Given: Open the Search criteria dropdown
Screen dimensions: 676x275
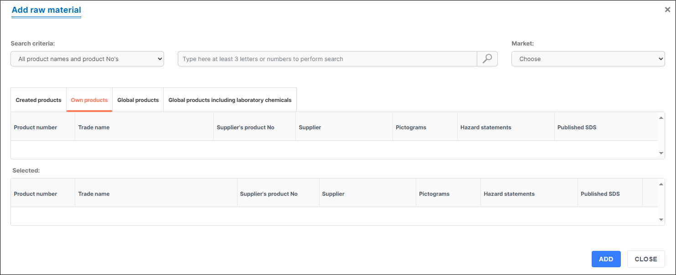Looking at the screenshot, I should pyautogui.click(x=87, y=59).
